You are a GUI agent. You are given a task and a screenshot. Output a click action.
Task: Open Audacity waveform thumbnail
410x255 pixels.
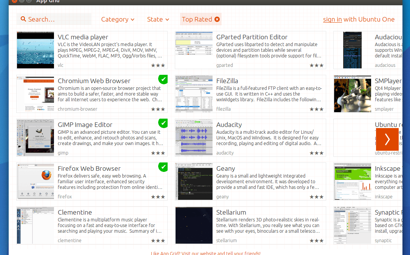194,138
